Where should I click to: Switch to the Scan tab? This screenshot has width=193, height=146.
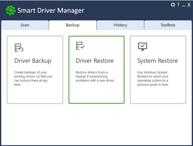click(25, 25)
